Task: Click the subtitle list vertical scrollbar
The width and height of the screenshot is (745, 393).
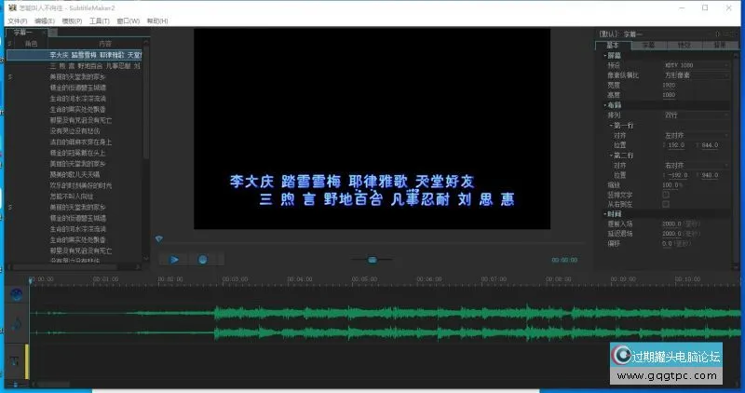Action: point(146,102)
